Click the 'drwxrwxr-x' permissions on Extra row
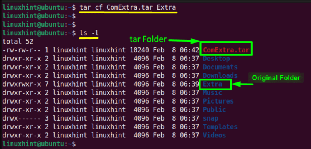 pos(22,84)
